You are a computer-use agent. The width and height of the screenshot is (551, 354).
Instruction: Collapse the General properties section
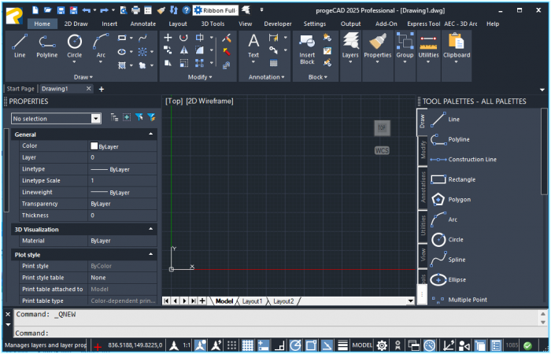coord(150,135)
